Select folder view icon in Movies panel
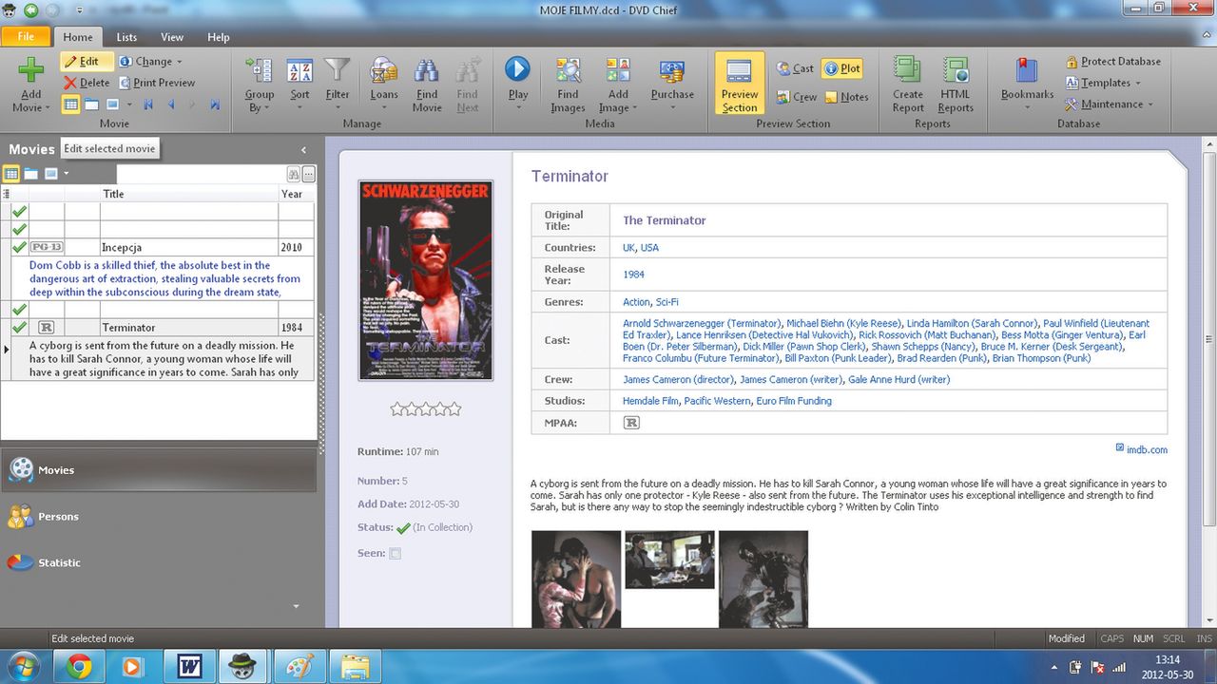 (x=31, y=174)
